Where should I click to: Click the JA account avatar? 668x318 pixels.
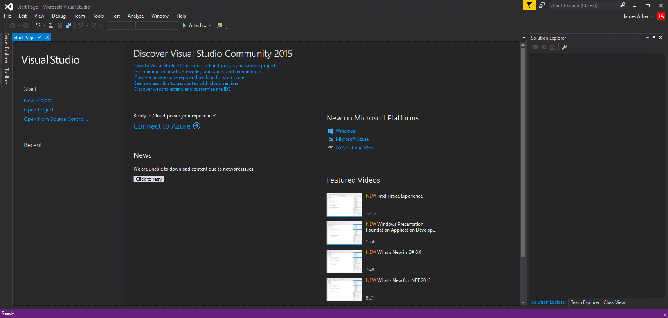tap(661, 16)
